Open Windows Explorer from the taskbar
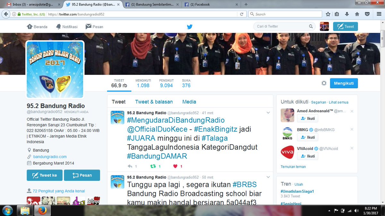 (24, 211)
